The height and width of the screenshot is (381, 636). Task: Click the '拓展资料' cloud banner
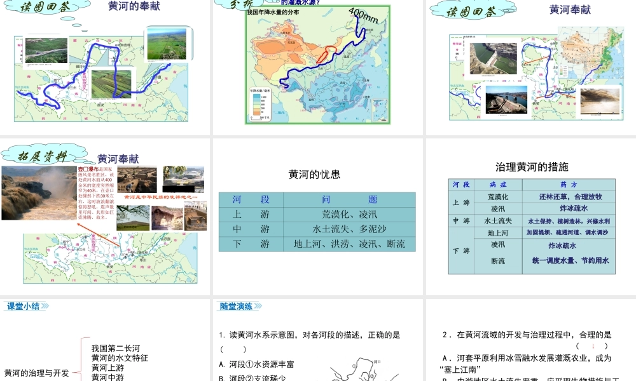click(x=43, y=156)
